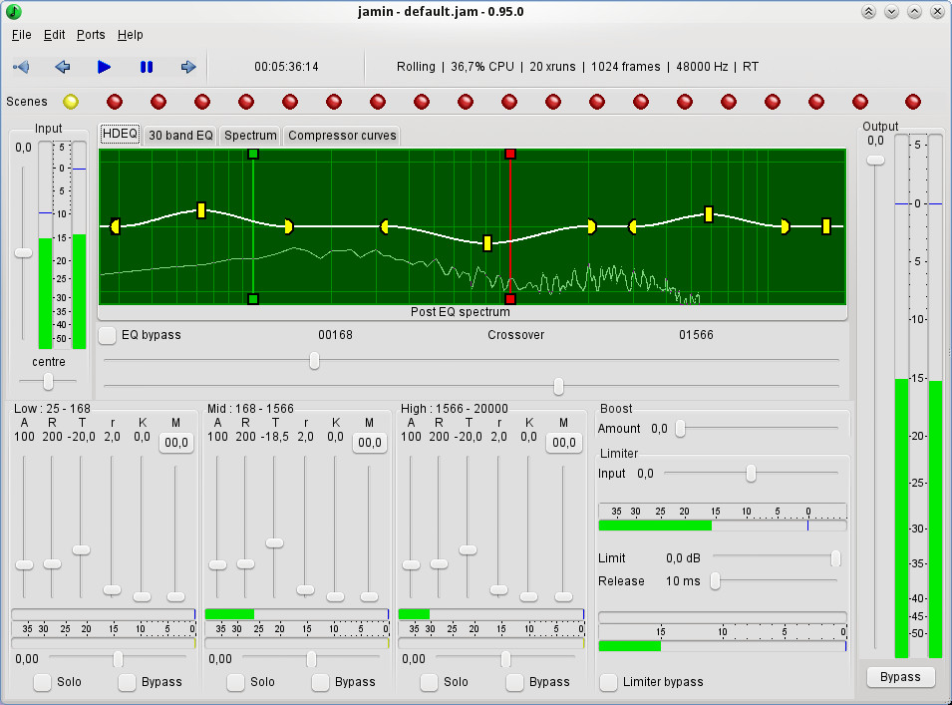Image resolution: width=952 pixels, height=705 pixels.
Task: Click the High band threshold T slider handle
Action: (469, 550)
